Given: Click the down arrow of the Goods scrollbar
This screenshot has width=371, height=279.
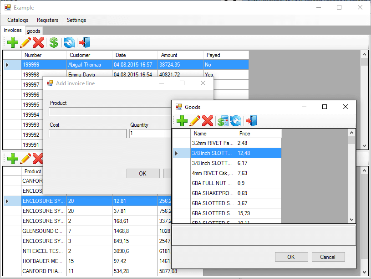Looking at the screenshot, I should point(351,219).
